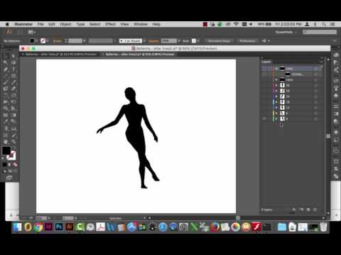
Task: Open the File menu
Action: point(40,24)
